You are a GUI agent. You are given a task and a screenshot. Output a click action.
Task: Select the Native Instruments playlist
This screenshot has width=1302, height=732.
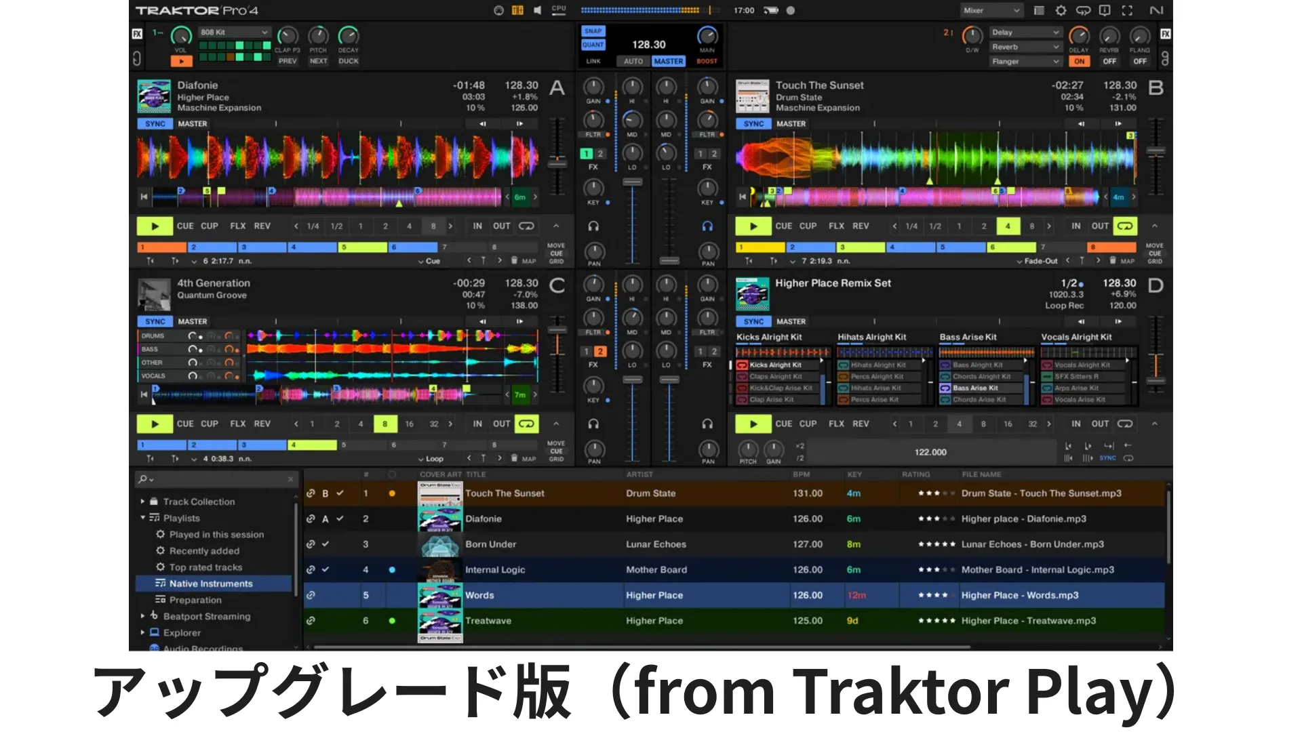211,583
